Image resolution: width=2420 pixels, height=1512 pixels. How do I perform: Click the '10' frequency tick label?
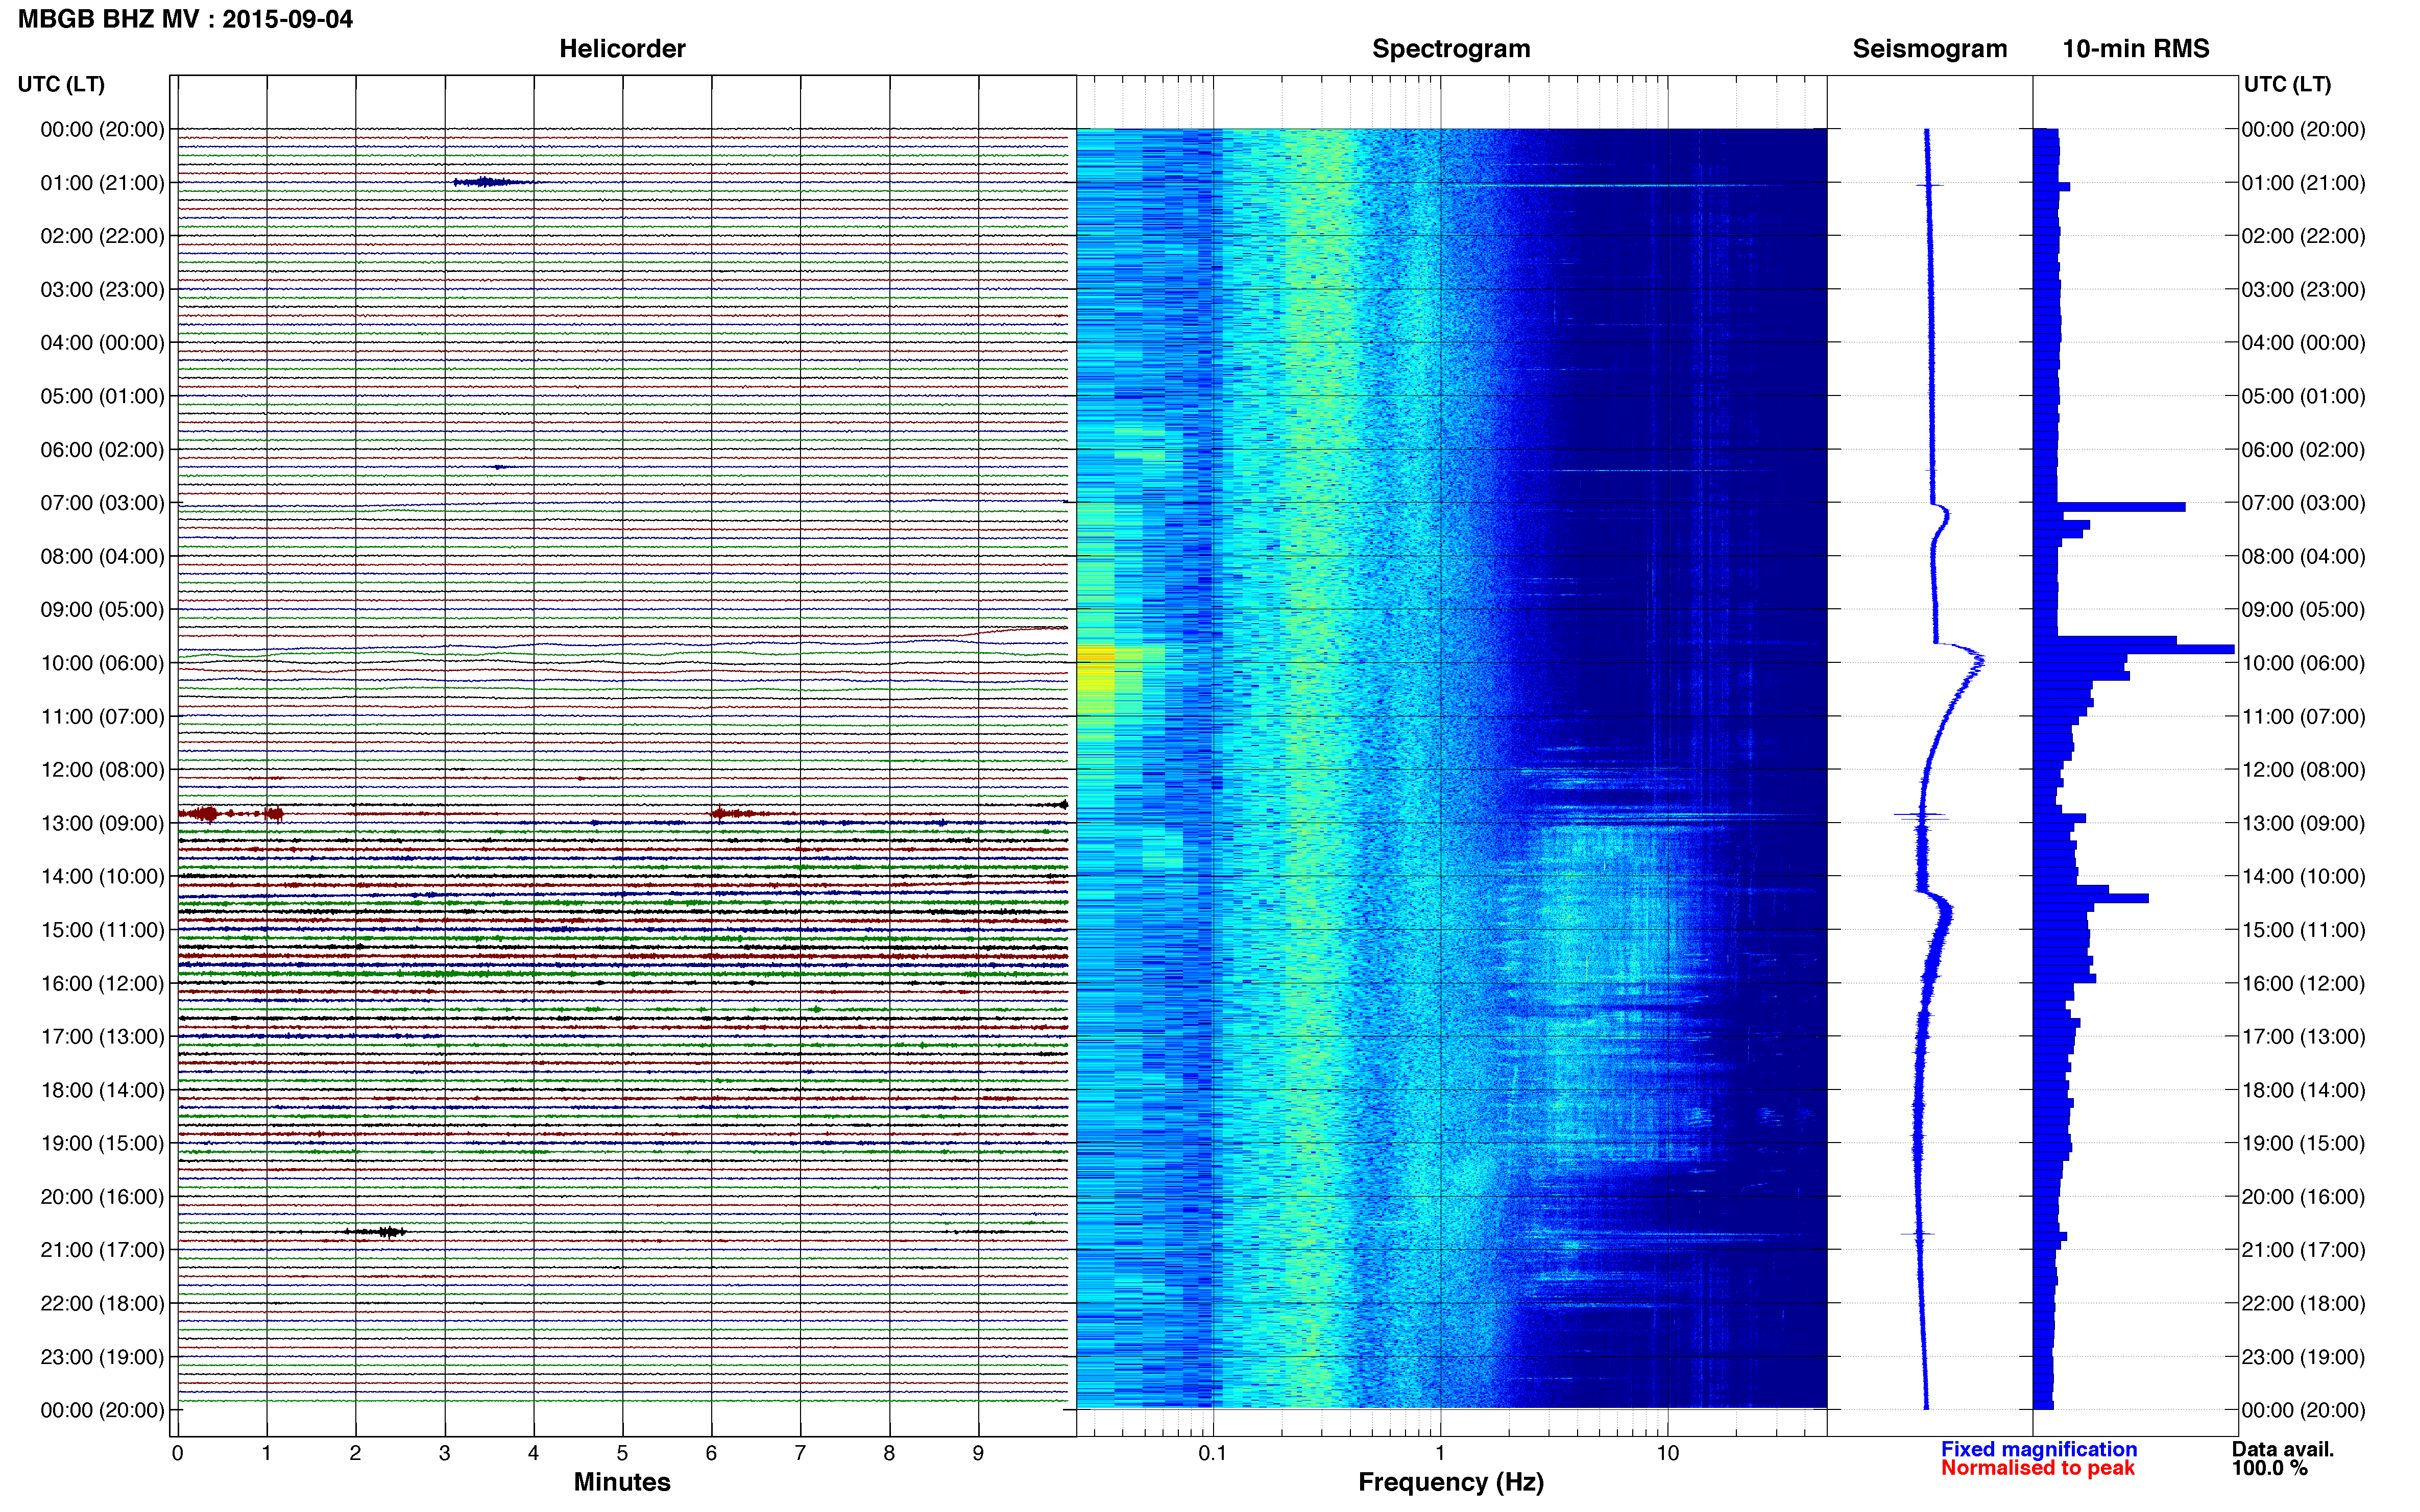(1667, 1453)
